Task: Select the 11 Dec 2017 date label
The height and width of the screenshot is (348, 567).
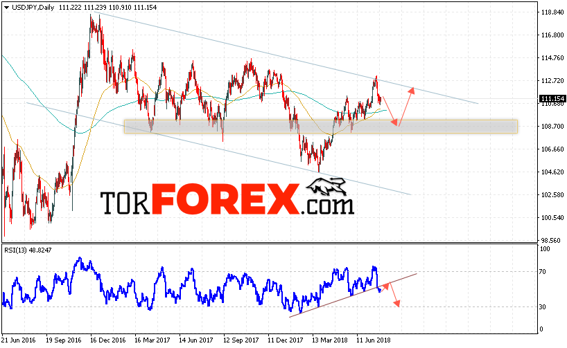Action: click(286, 340)
